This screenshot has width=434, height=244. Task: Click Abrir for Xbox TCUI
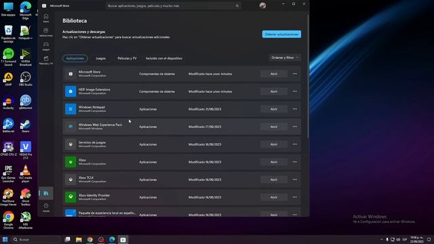274,180
